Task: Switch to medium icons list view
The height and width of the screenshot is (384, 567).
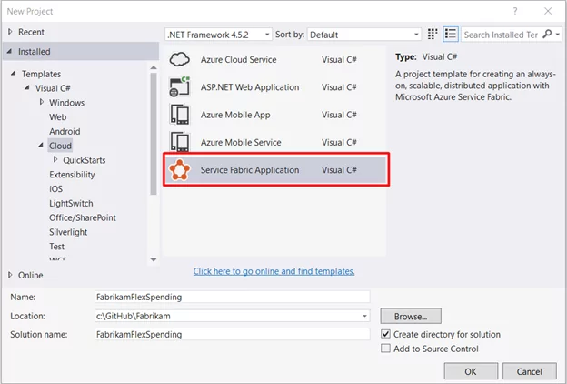Action: pyautogui.click(x=451, y=35)
